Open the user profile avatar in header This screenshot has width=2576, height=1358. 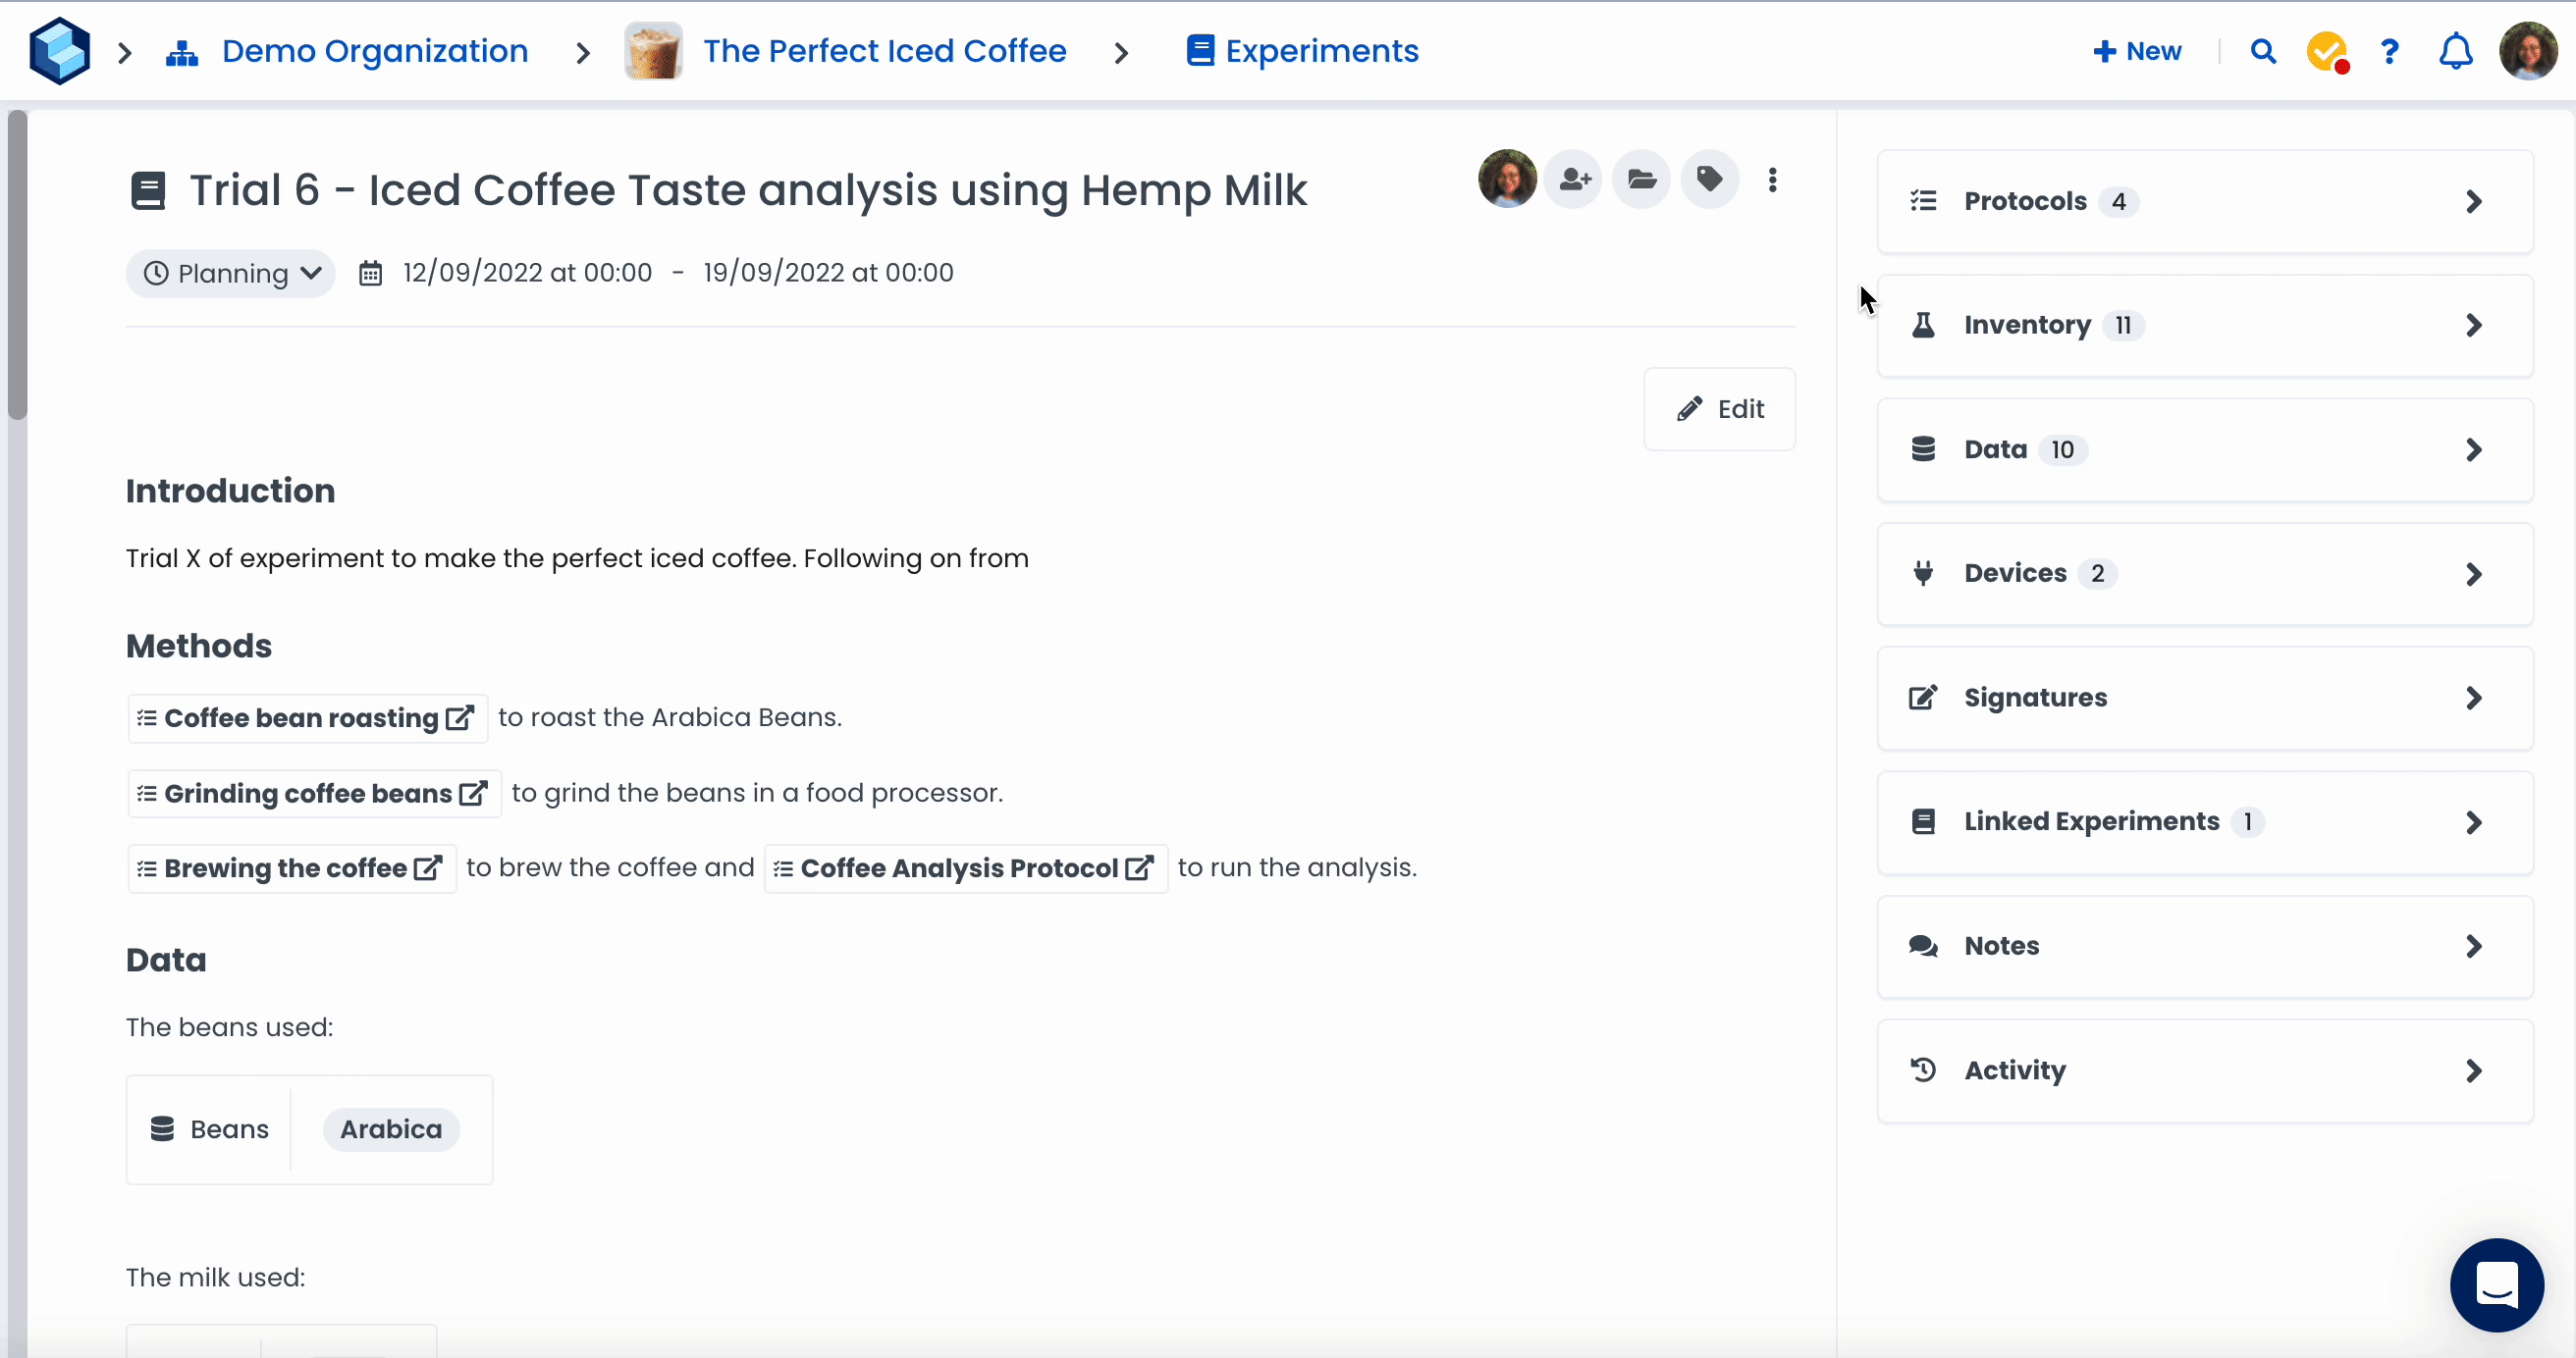2527,51
